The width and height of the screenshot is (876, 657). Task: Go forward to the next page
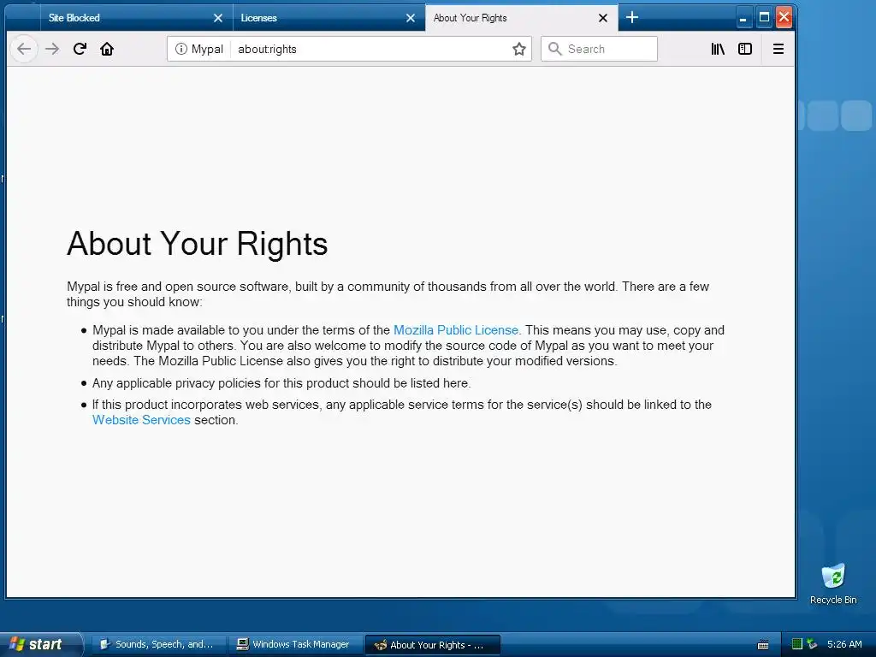pyautogui.click(x=52, y=49)
